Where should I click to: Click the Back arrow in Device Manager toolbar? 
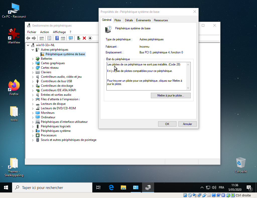[x=28, y=38]
